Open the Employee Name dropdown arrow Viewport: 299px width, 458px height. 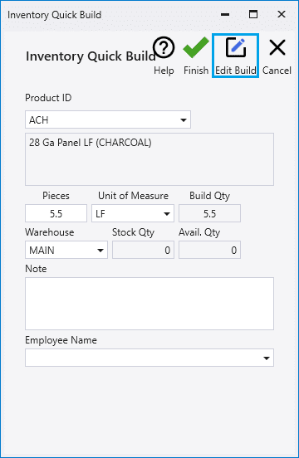[267, 358]
